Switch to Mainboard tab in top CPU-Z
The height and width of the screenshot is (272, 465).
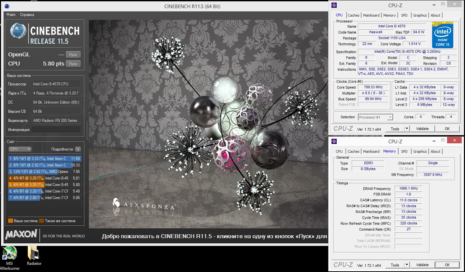[x=371, y=15]
